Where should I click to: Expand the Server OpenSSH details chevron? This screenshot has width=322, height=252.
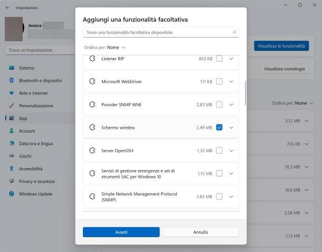point(231,151)
